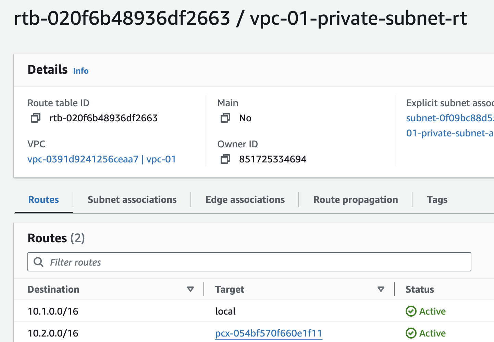This screenshot has height=342, width=494.
Task: Open the explicit subnet association link
Action: coord(449,118)
